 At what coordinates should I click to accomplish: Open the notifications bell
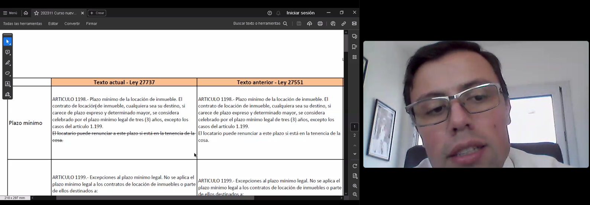tap(278, 13)
